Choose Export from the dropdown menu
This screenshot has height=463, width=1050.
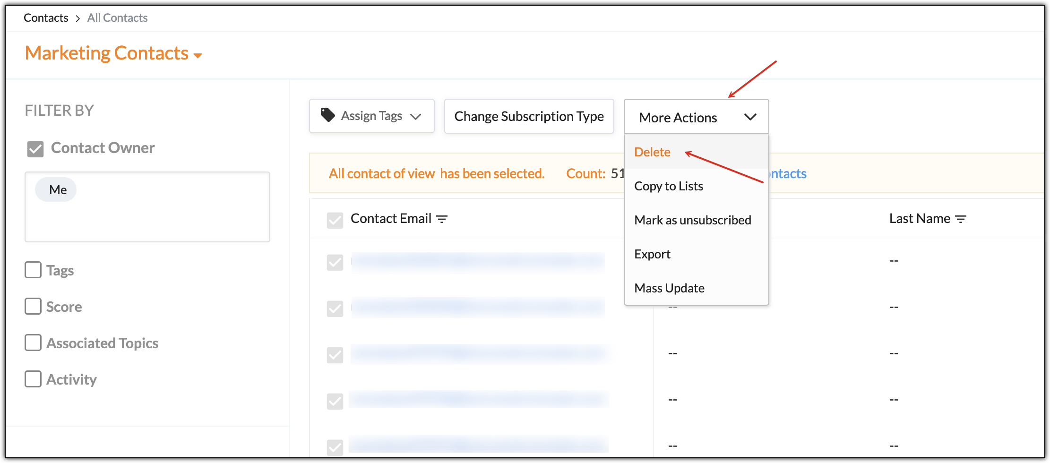point(652,254)
